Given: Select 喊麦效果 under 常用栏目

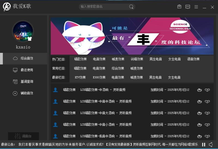Looking at the screenshot, I should tap(137, 68).
